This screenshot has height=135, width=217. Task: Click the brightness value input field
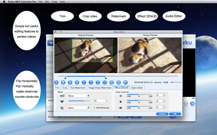point(159,95)
